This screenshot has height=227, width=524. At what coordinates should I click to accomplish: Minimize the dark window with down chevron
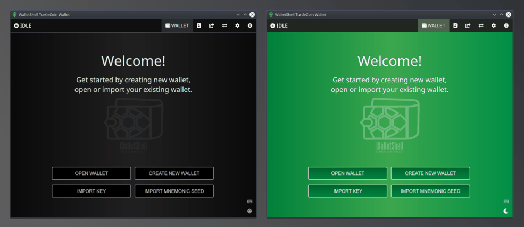238,15
